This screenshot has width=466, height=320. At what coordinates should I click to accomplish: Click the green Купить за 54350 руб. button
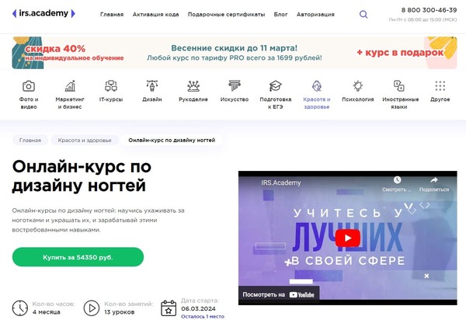pos(78,257)
